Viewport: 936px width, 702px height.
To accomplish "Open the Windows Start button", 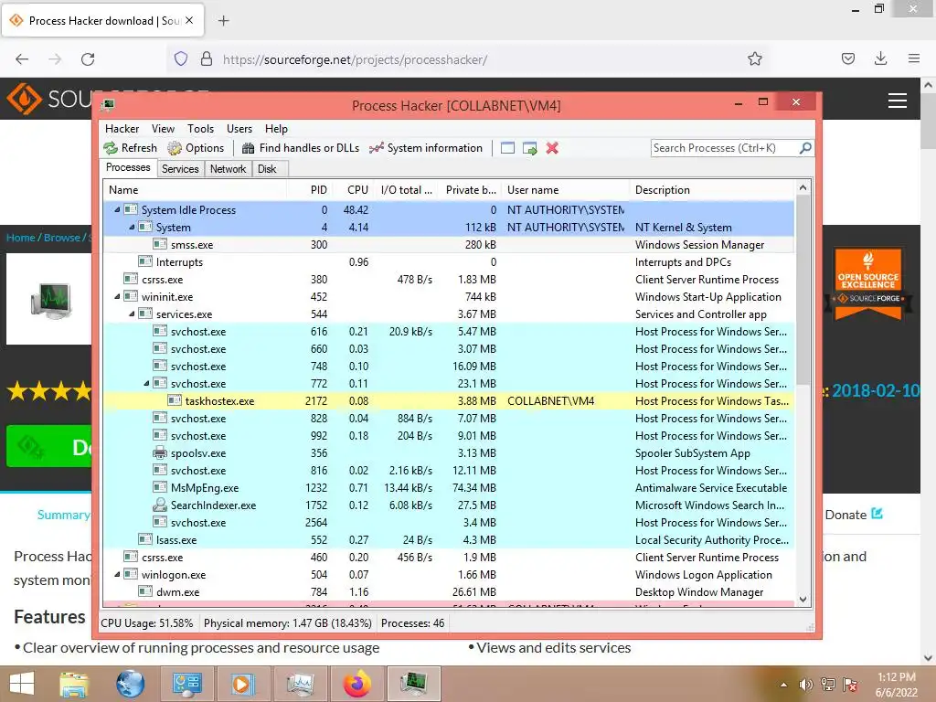I will point(22,684).
